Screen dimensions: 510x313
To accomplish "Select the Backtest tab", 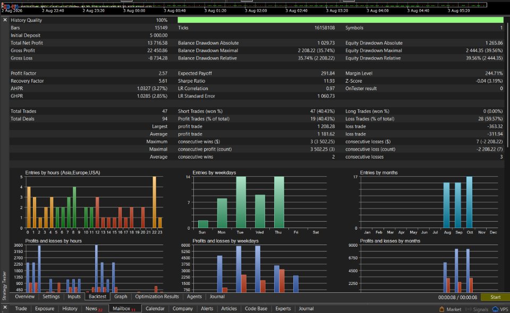I will pyautogui.click(x=98, y=297).
